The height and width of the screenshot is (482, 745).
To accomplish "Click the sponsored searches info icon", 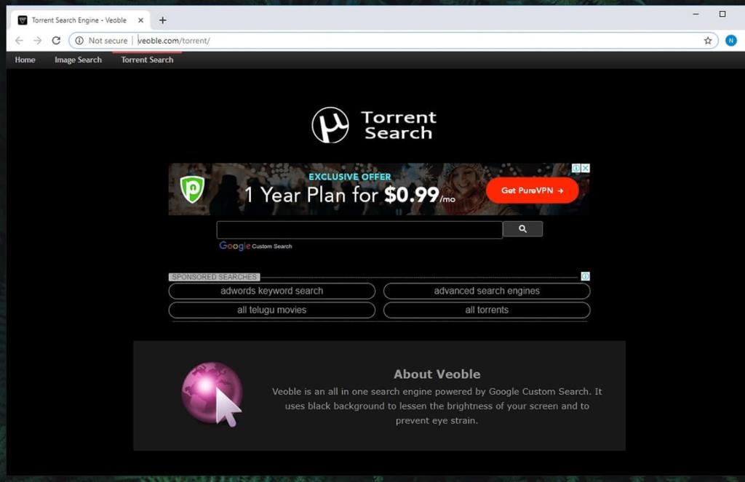I will 586,276.
